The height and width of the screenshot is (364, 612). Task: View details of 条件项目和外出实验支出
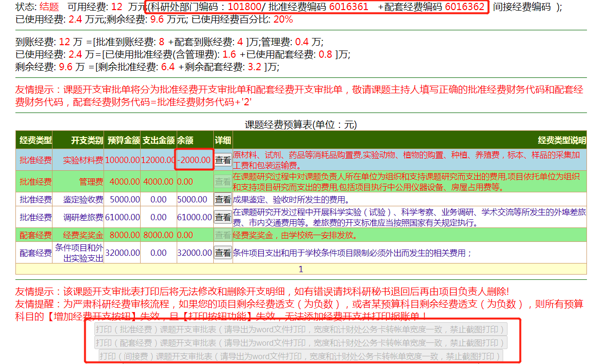point(222,252)
